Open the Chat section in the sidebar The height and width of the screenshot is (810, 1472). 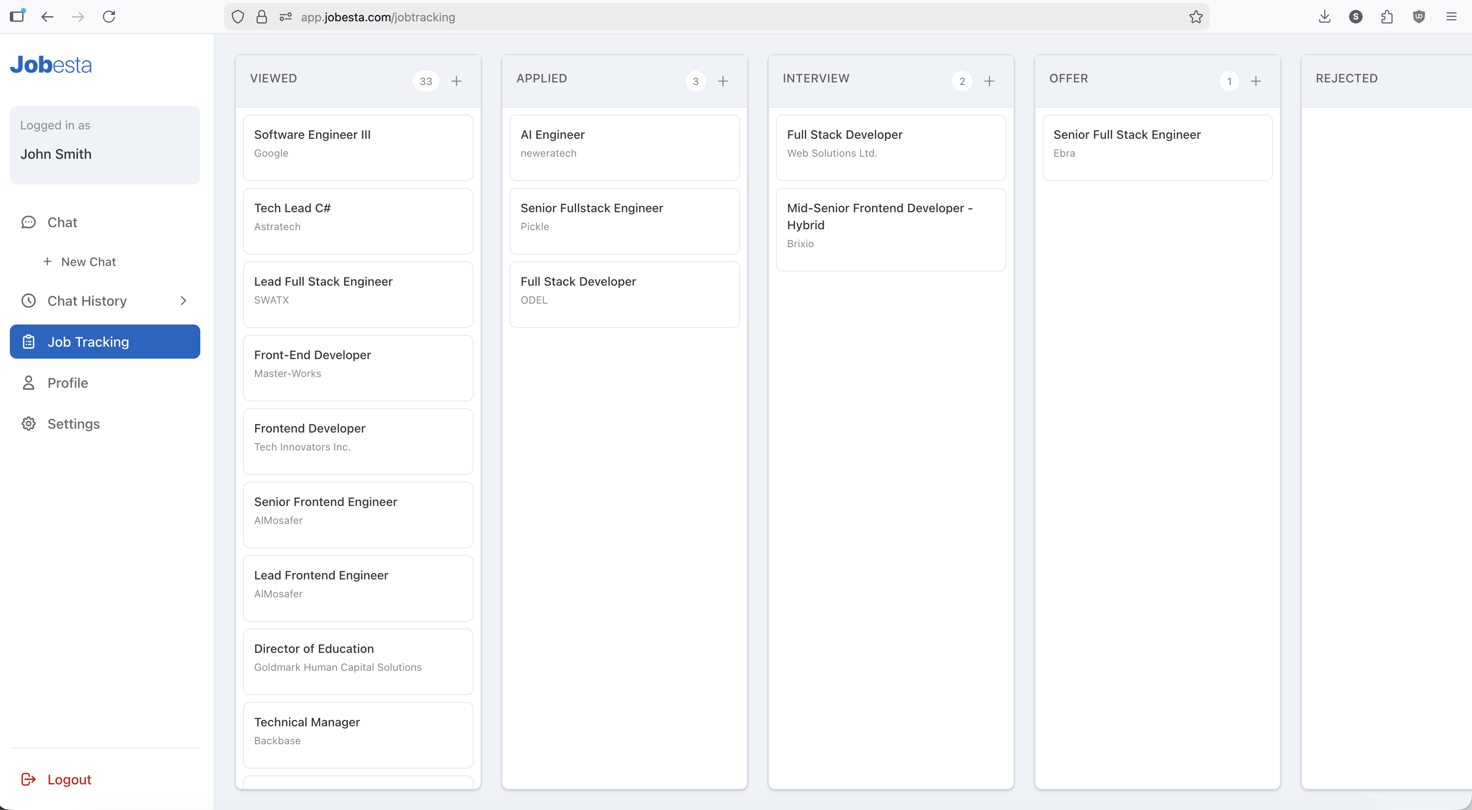tap(62, 222)
